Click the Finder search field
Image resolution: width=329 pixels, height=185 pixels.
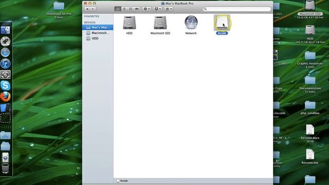(236, 9)
